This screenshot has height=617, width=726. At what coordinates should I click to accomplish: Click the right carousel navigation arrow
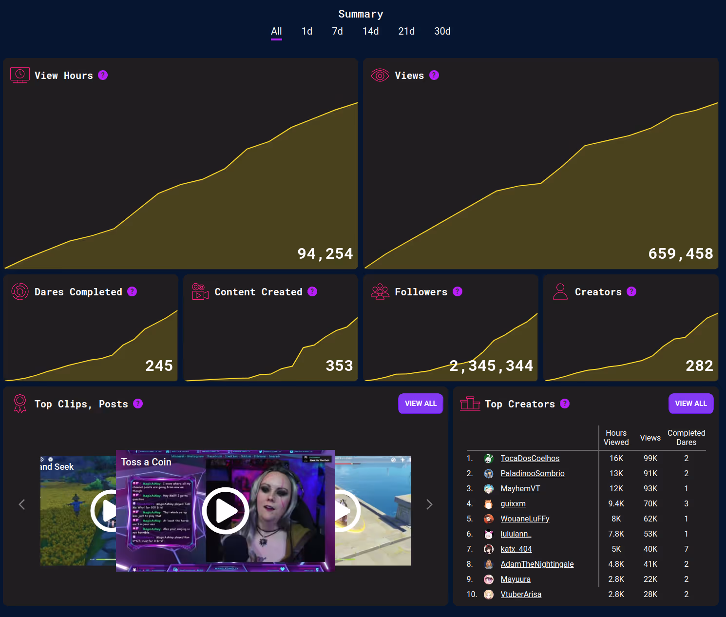coord(429,504)
